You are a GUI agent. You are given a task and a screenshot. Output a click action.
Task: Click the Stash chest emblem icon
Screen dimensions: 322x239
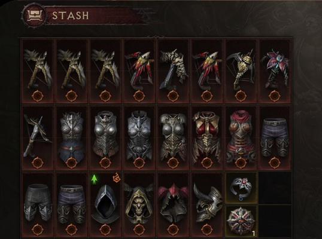coord(33,15)
